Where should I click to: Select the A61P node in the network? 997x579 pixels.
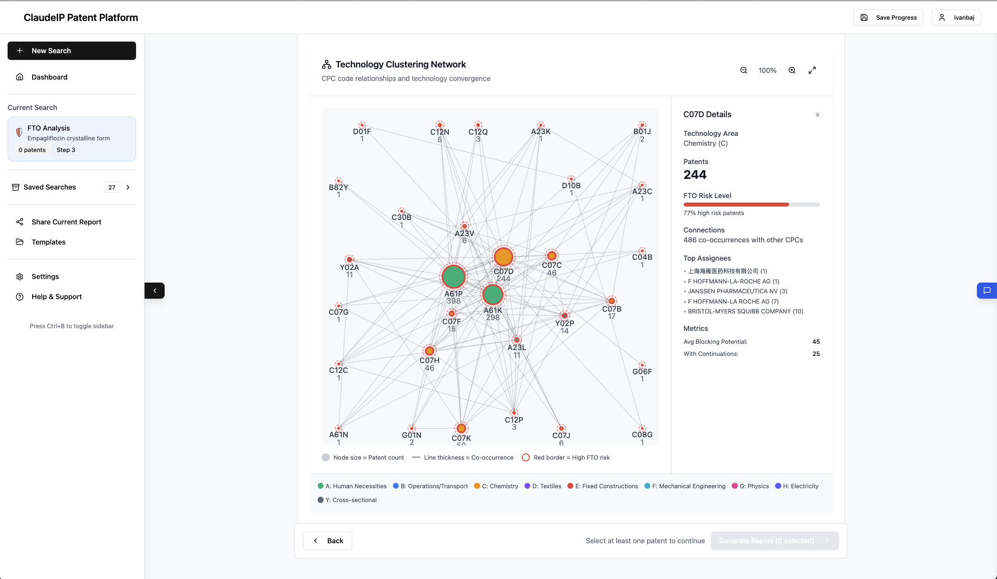click(x=453, y=276)
